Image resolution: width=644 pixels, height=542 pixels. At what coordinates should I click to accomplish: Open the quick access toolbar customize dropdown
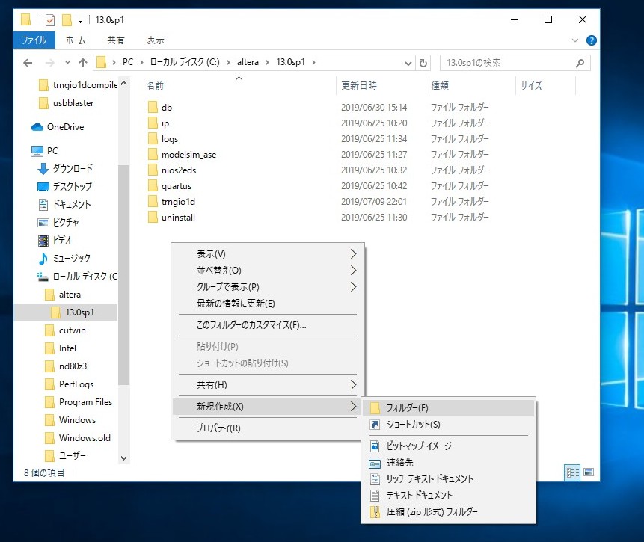80,20
